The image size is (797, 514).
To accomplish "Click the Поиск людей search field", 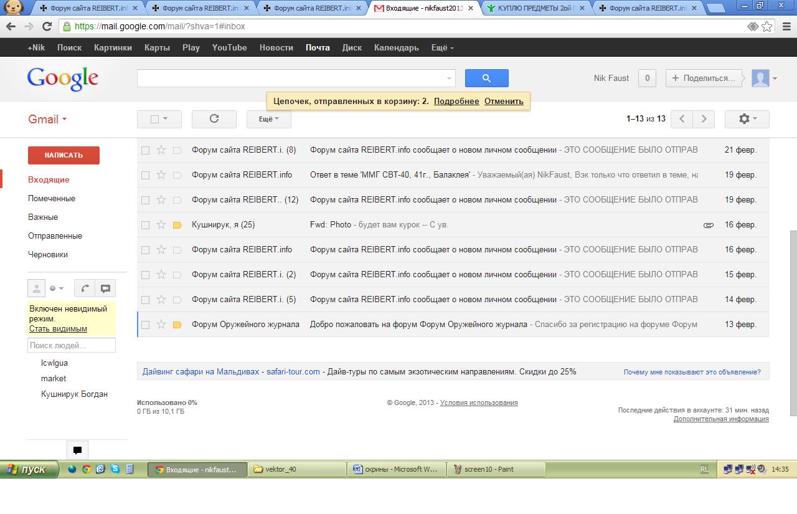I will click(x=72, y=345).
